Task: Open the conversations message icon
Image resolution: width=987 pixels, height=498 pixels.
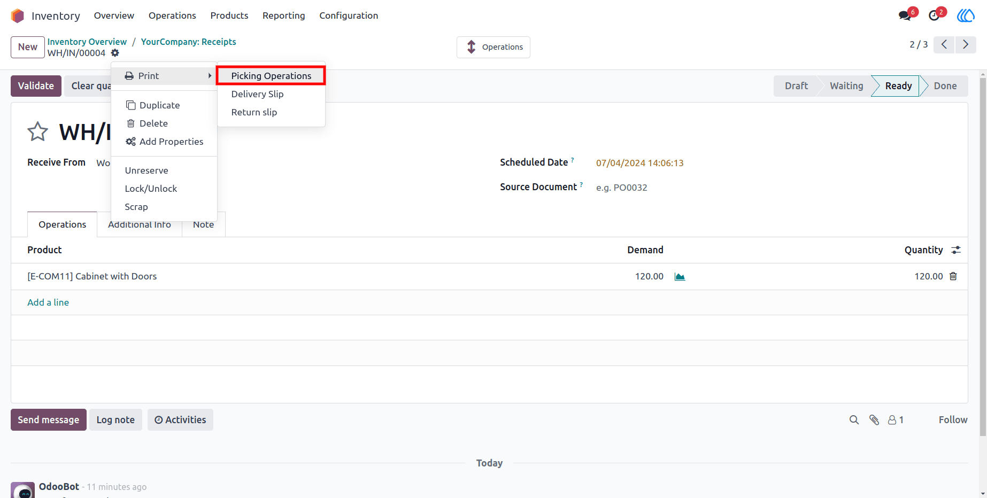Action: pos(905,15)
